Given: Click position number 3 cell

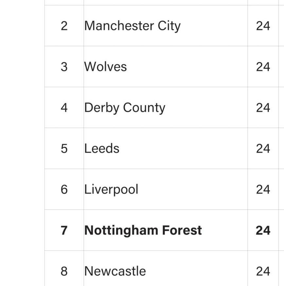Looking at the screenshot, I should coord(64,67).
